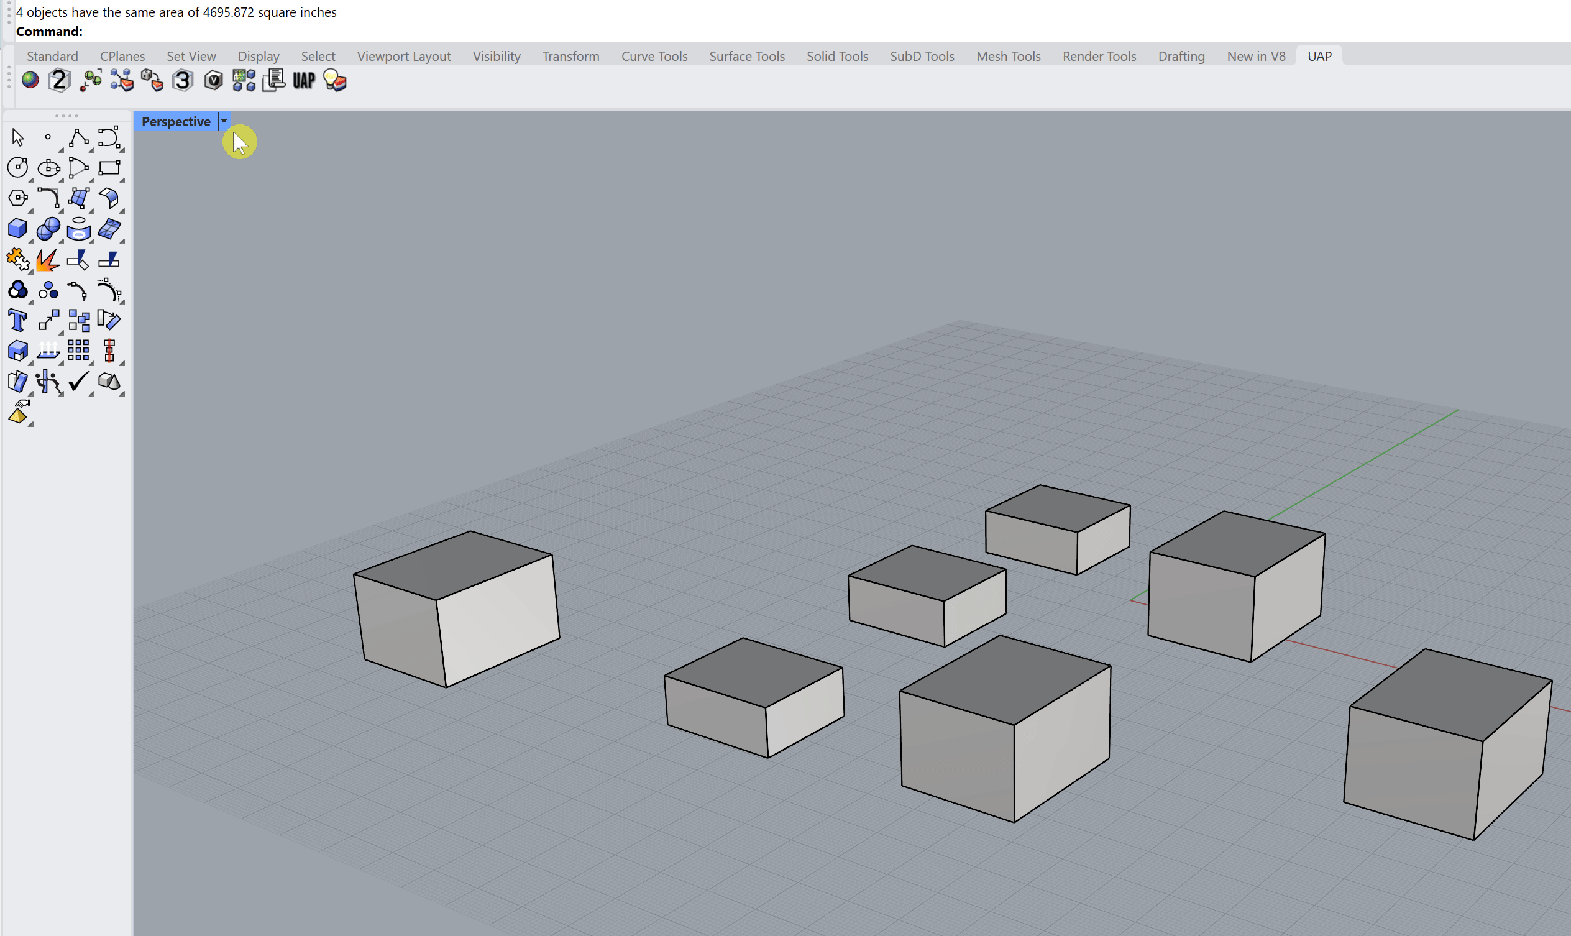Select the Mesh from Surface tool
The image size is (1571, 936).
pos(109,228)
